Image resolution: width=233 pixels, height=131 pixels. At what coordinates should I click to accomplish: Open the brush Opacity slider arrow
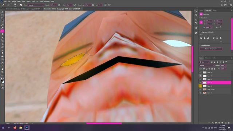pos(56,5)
